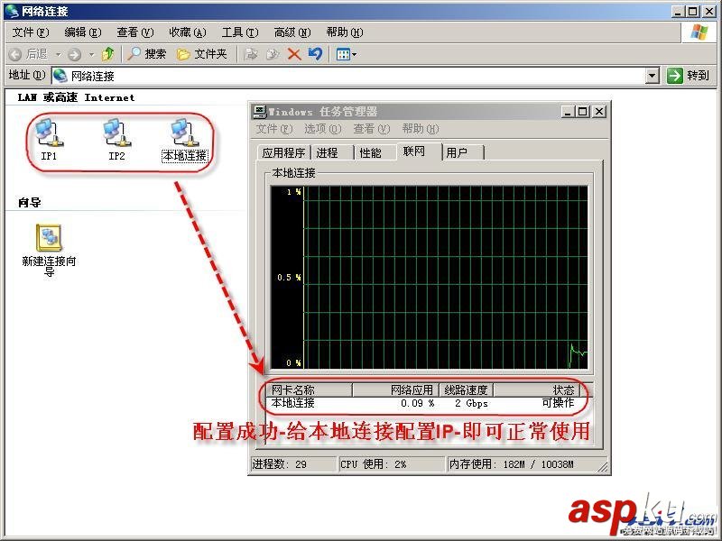Screen dimensions: 722x541
Task: Click the red X delete icon
Action: pos(294,54)
